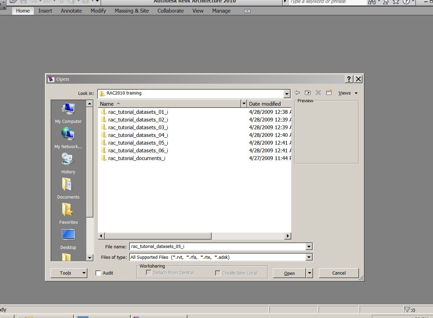Click folder icon of rac_tutorial_datasets_02_i
The width and height of the screenshot is (433, 318).
click(x=104, y=119)
